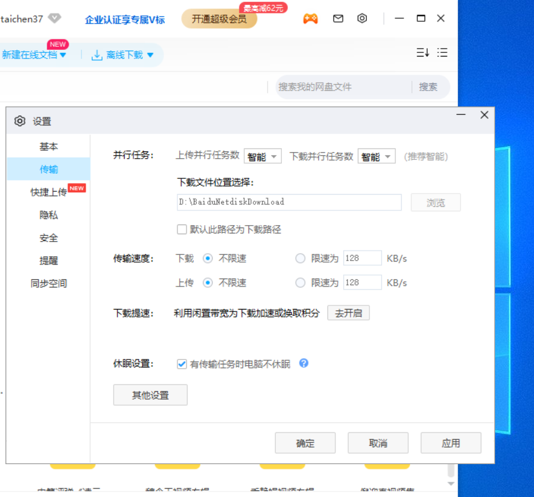Click the download path text field
The width and height of the screenshot is (534, 497).
(289, 202)
